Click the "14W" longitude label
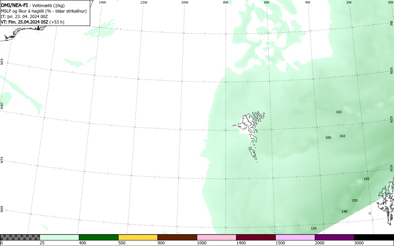The height and width of the screenshot is (246, 394). pos(102,2)
